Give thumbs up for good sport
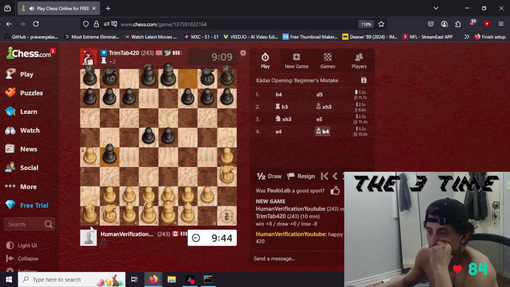This screenshot has width=510, height=287. (x=335, y=191)
